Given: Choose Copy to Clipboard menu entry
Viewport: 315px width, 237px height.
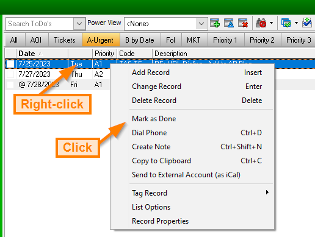Looking at the screenshot, I should point(192,161).
